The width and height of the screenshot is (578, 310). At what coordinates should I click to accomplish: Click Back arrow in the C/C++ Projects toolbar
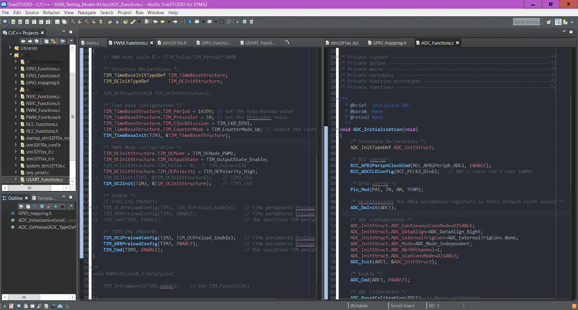tap(23, 41)
